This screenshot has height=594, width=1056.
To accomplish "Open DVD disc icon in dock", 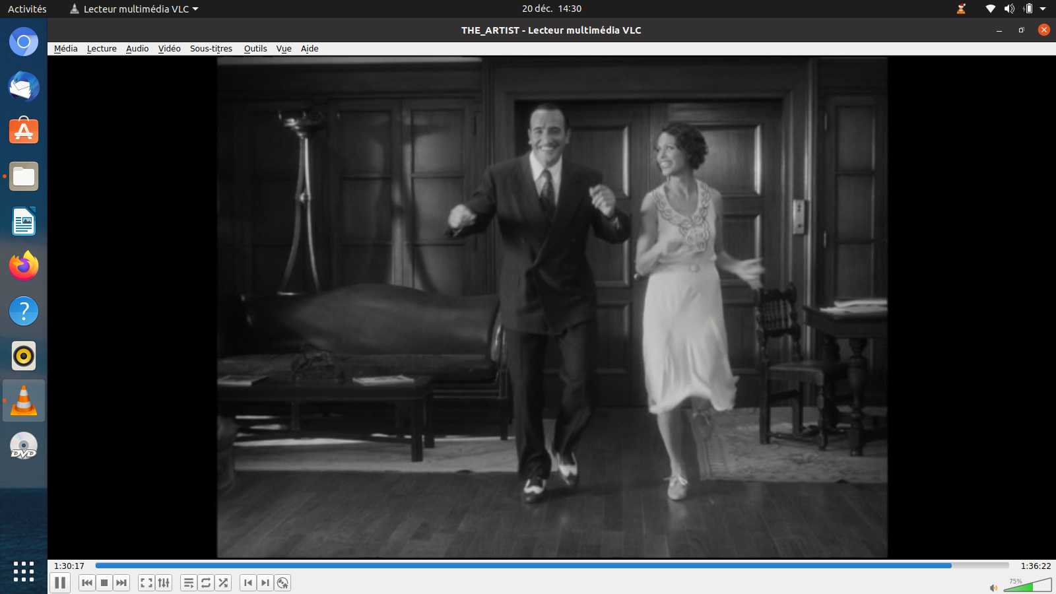I will click(24, 445).
